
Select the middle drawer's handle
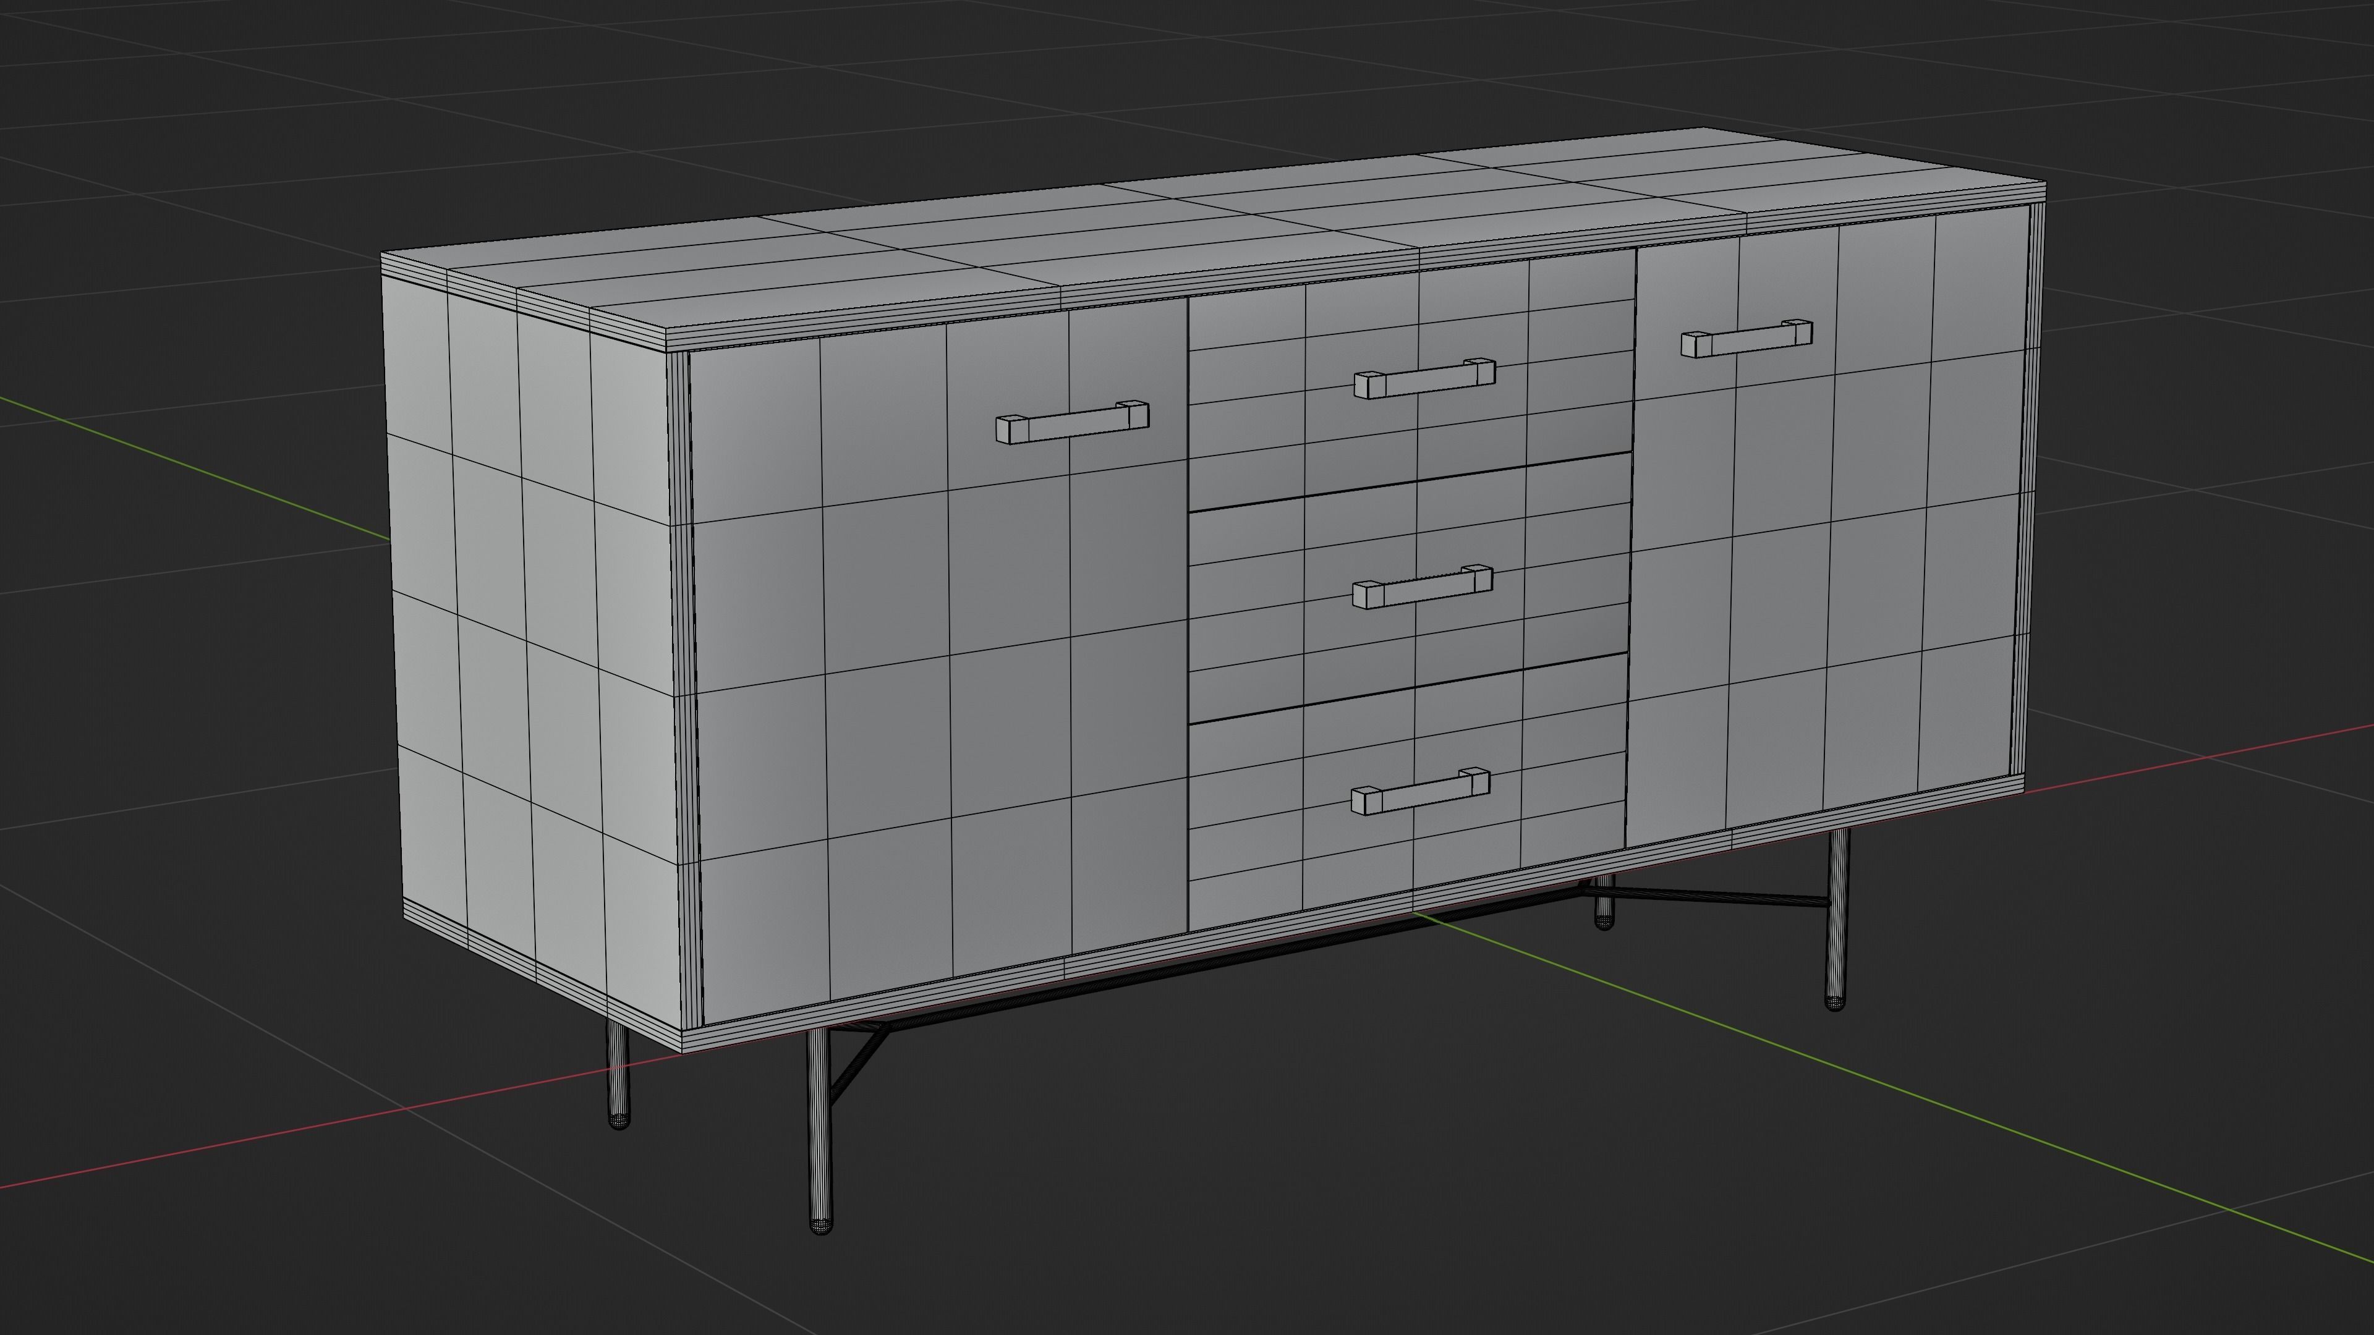point(1422,586)
